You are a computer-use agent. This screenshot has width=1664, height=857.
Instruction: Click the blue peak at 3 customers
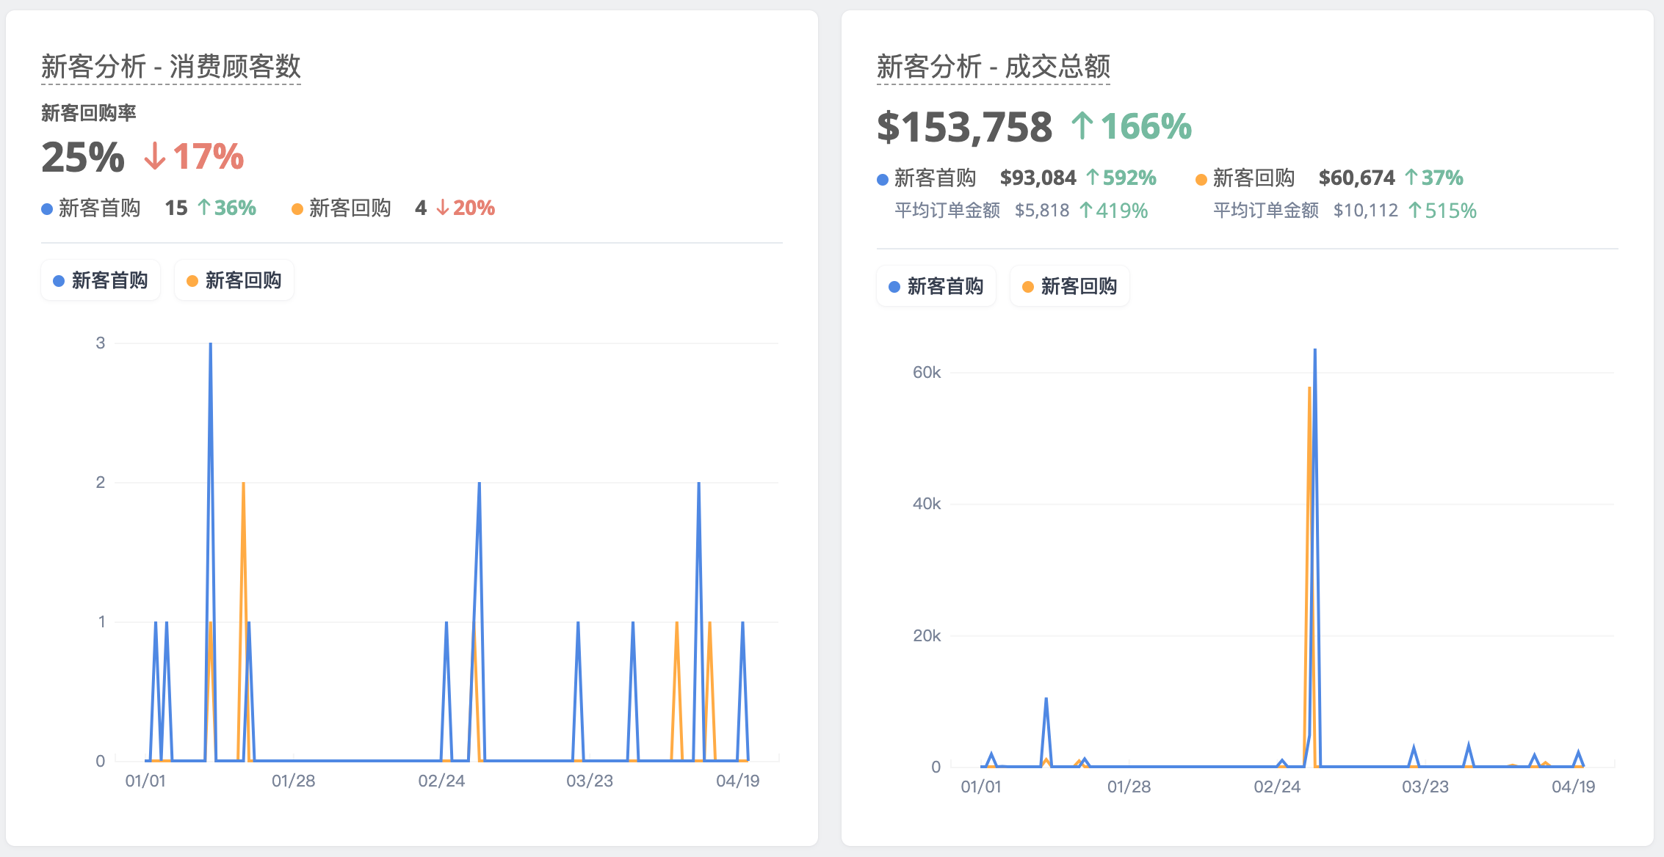[x=211, y=344]
